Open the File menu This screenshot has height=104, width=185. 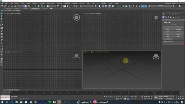pos(2,3)
